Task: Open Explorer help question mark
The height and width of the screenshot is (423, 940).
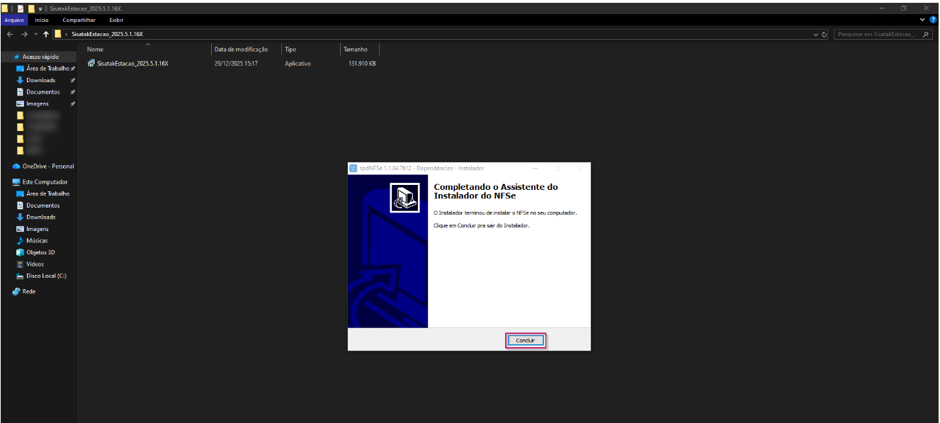Action: pos(933,20)
